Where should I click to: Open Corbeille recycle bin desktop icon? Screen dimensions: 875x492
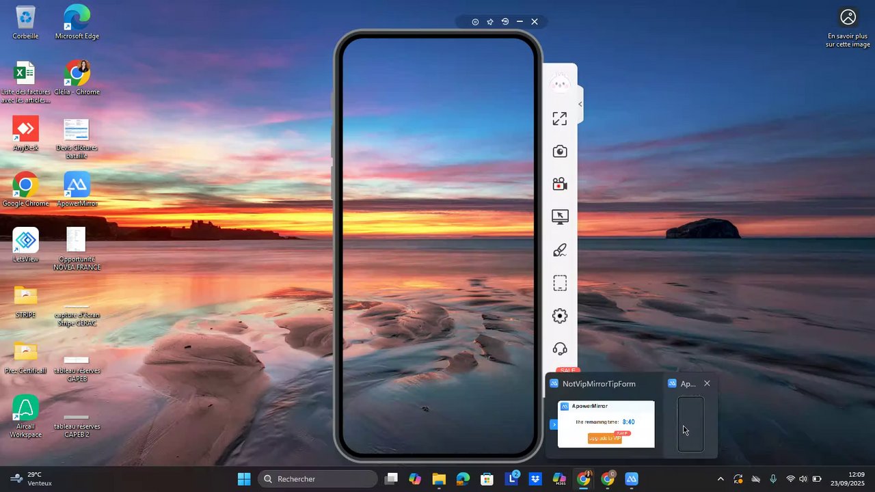click(25, 23)
